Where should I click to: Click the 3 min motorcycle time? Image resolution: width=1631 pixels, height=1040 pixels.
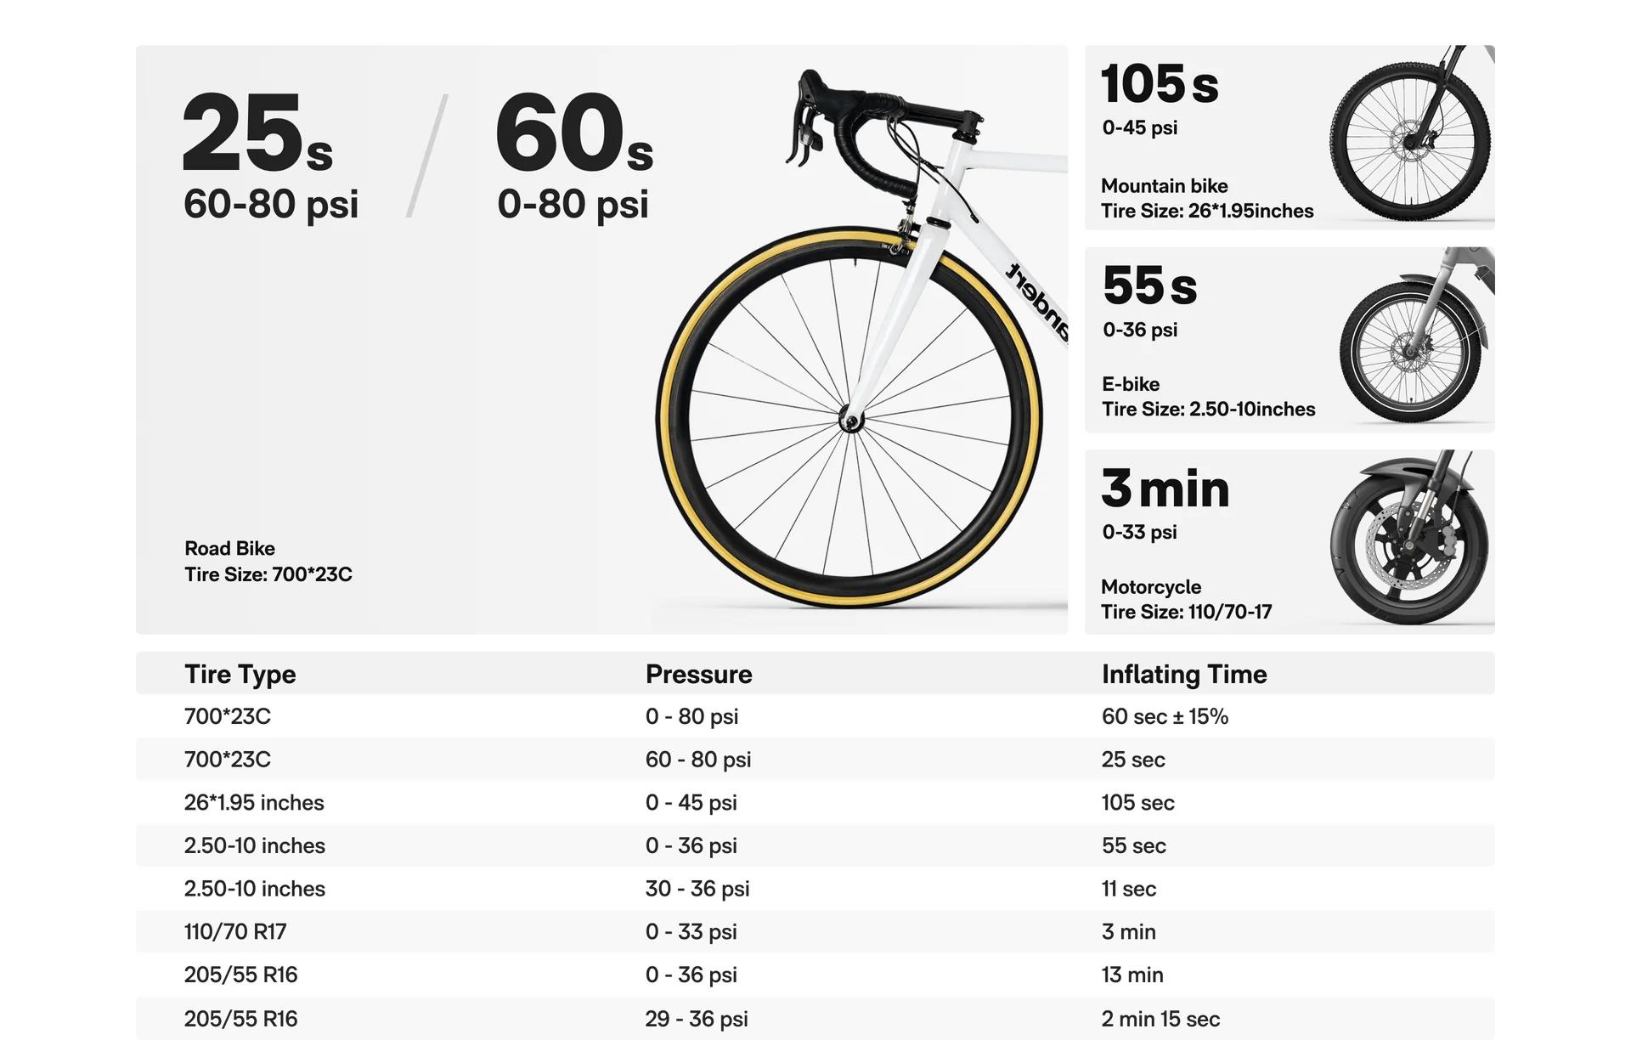coord(1165,489)
